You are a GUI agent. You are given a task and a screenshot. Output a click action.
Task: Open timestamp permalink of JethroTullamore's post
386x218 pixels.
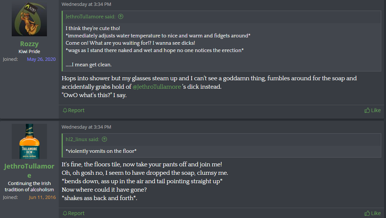pyautogui.click(x=86, y=127)
